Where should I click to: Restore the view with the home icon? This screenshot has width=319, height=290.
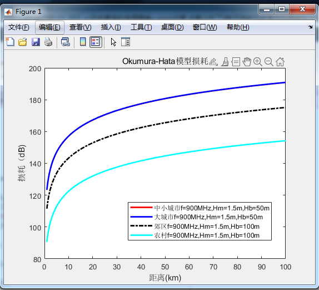tap(280, 62)
